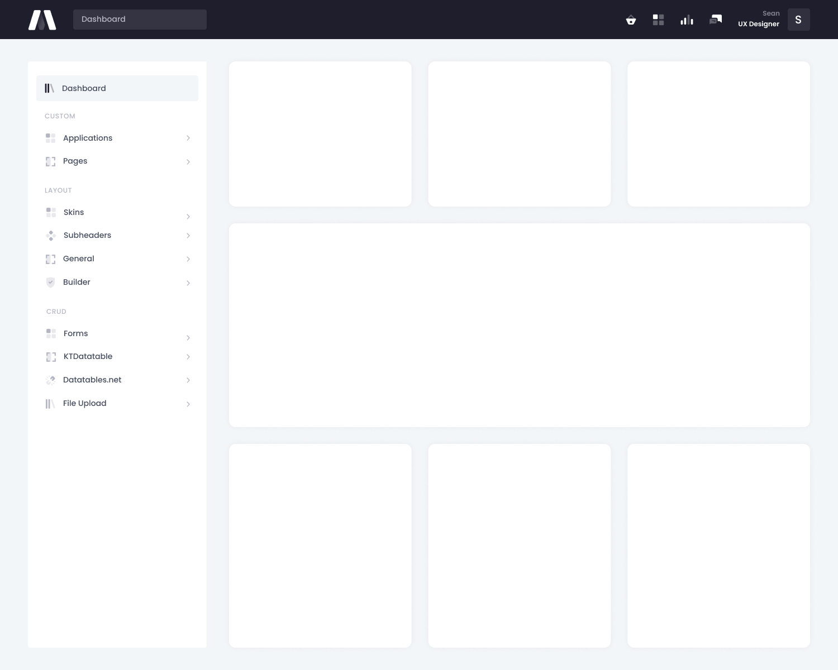The height and width of the screenshot is (670, 838).
Task: Click the shopping basket icon in header
Action: click(631, 20)
